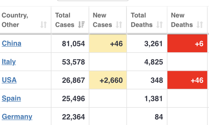The image size is (209, 125).
Task: Click the Total Deaths column header
Action: pos(147,20)
